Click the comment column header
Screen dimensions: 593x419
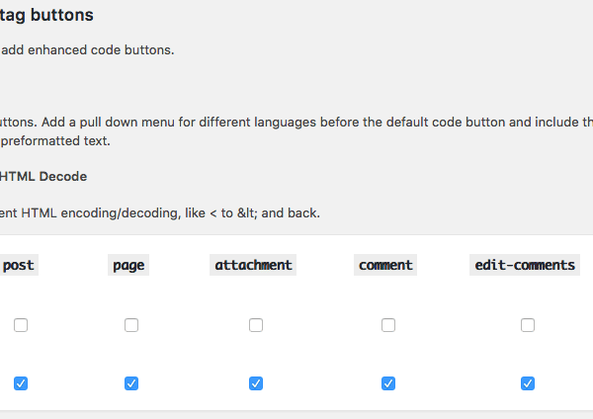click(x=386, y=265)
